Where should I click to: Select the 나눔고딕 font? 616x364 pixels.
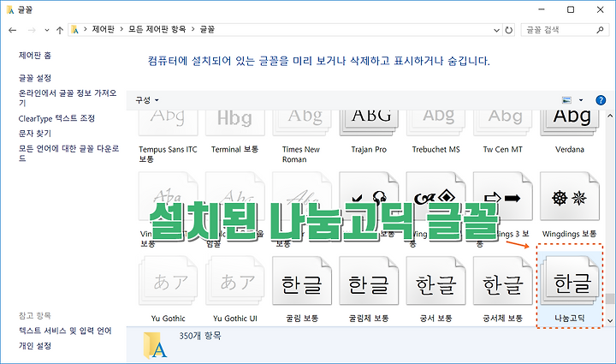tap(570, 287)
